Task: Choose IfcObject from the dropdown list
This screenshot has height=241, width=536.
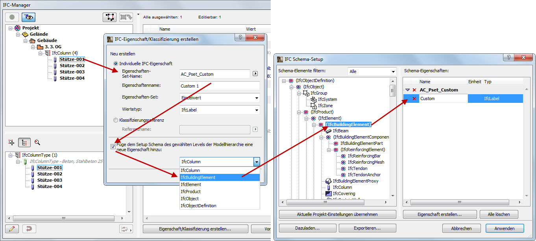Action: [220, 199]
